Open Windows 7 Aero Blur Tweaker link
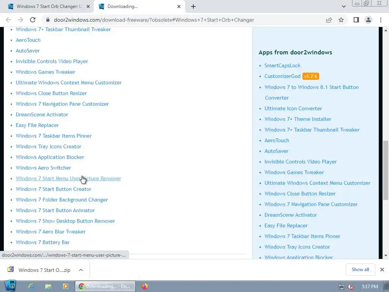This screenshot has height=292, width=389. [51, 232]
